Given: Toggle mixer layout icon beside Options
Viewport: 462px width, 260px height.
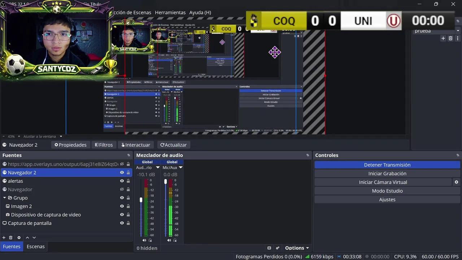Looking at the screenshot, I should pos(269,248).
